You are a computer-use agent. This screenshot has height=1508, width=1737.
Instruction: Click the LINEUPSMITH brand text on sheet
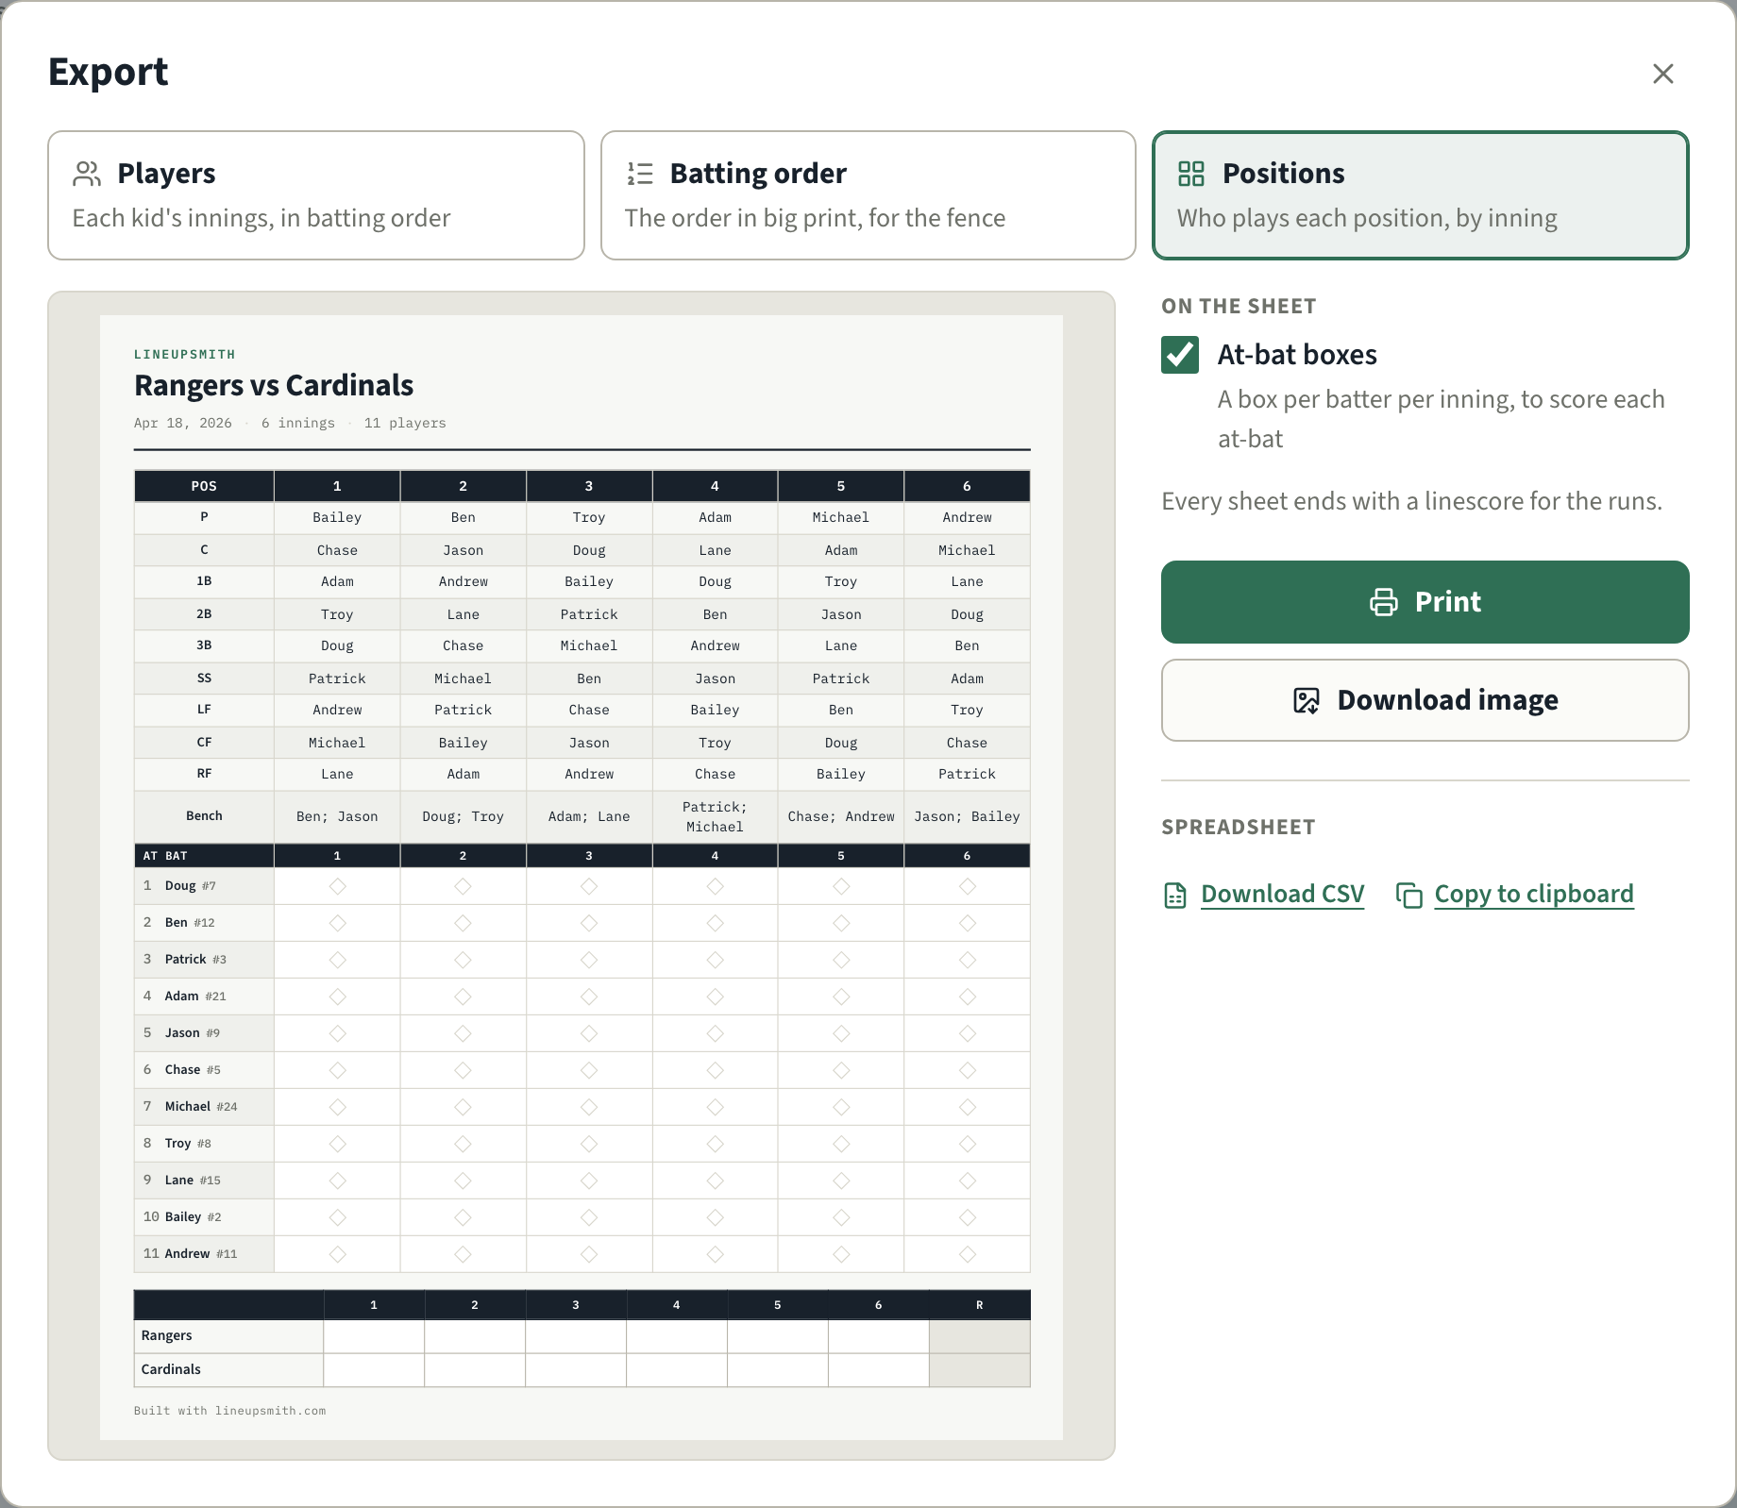pos(185,354)
